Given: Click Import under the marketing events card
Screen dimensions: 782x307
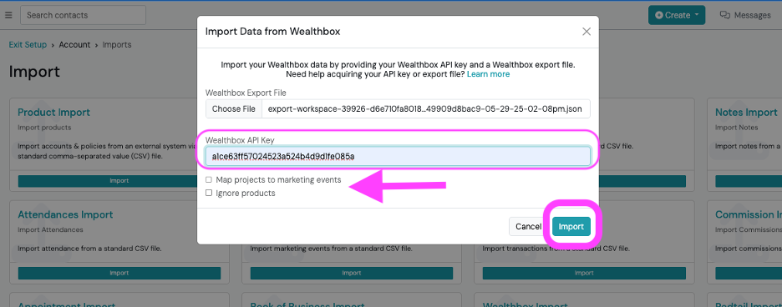Looking at the screenshot, I should tap(352, 273).
